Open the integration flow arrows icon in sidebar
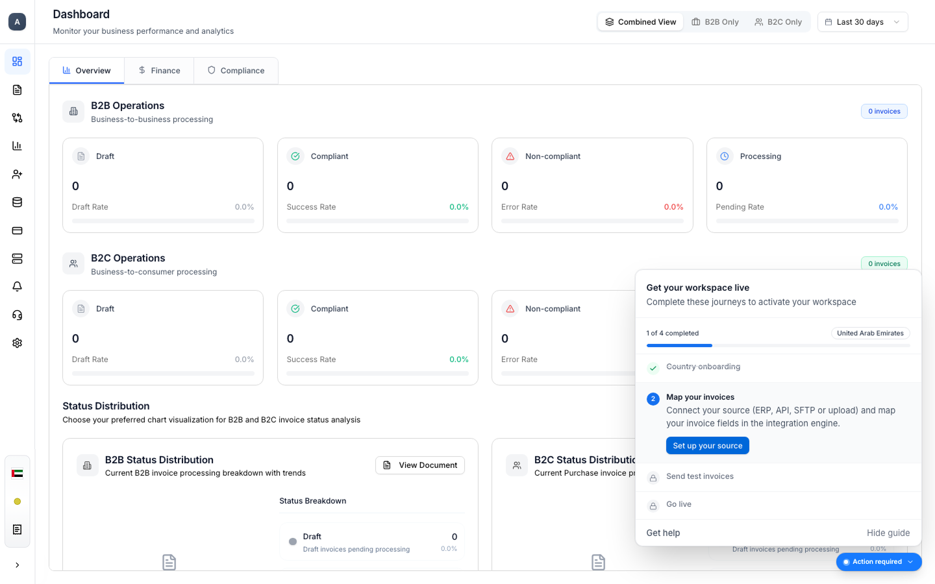The height and width of the screenshot is (584, 935). pos(18,117)
